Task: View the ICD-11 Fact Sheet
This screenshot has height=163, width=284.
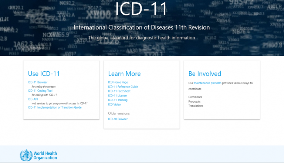Action: 119,91
